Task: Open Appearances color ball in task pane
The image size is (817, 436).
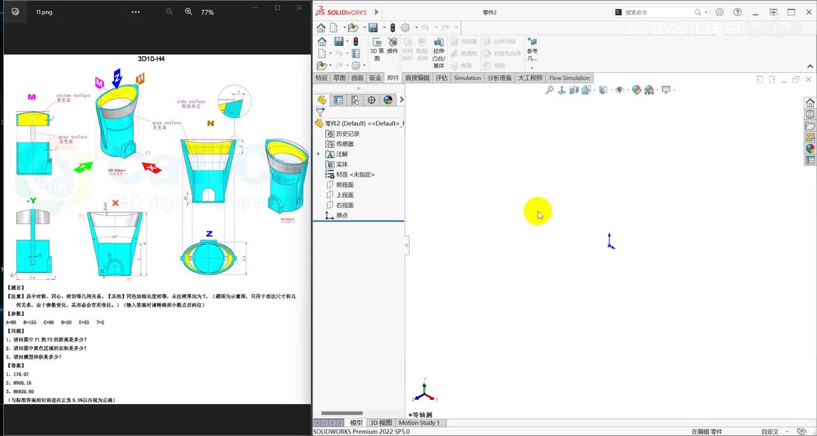Action: coord(810,149)
